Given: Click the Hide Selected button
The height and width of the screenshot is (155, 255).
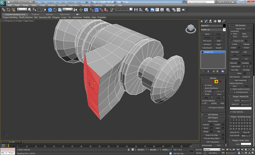Looking at the screenshot, I should (235, 77).
